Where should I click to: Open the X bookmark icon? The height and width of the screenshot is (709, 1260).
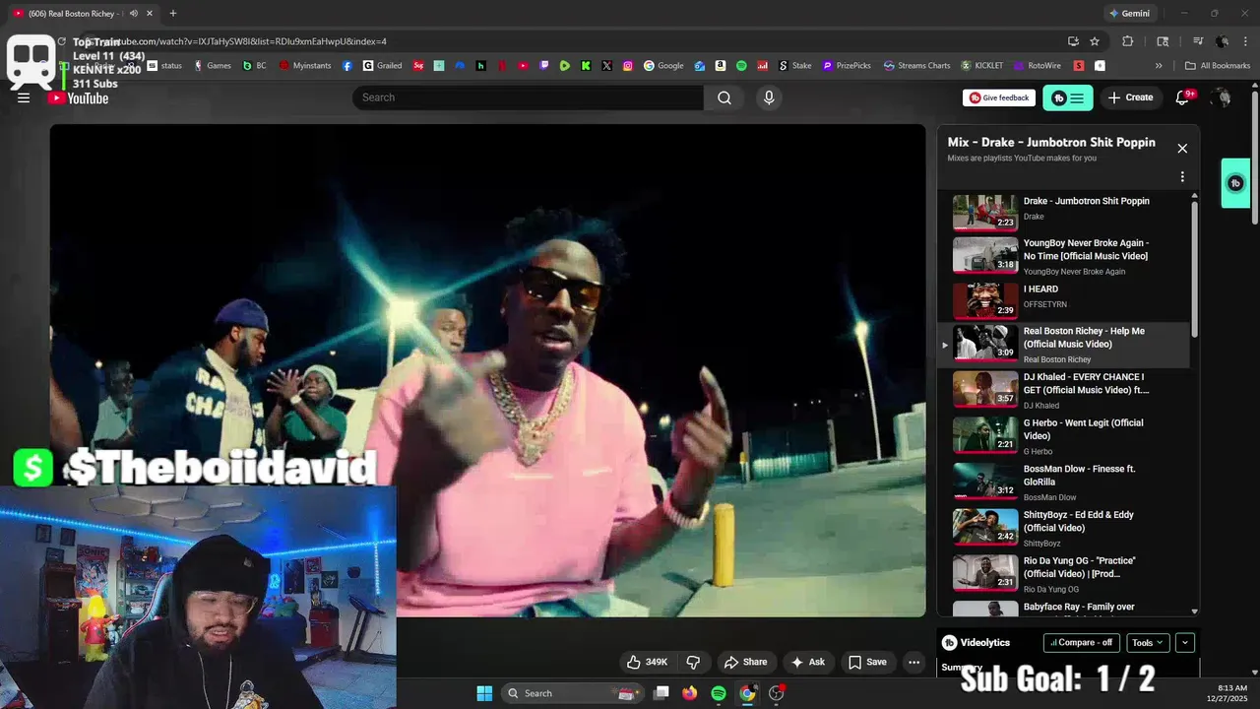point(606,66)
